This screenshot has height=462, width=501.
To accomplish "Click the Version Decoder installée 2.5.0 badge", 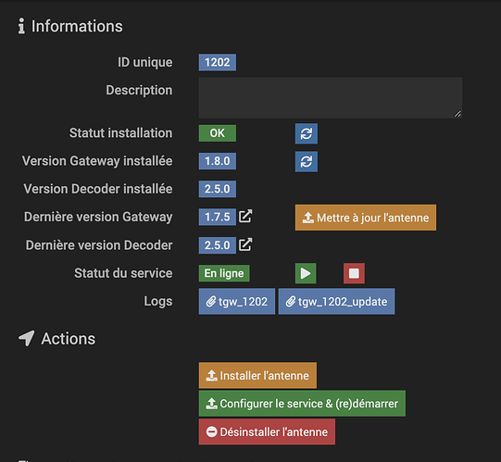I will pos(218,189).
